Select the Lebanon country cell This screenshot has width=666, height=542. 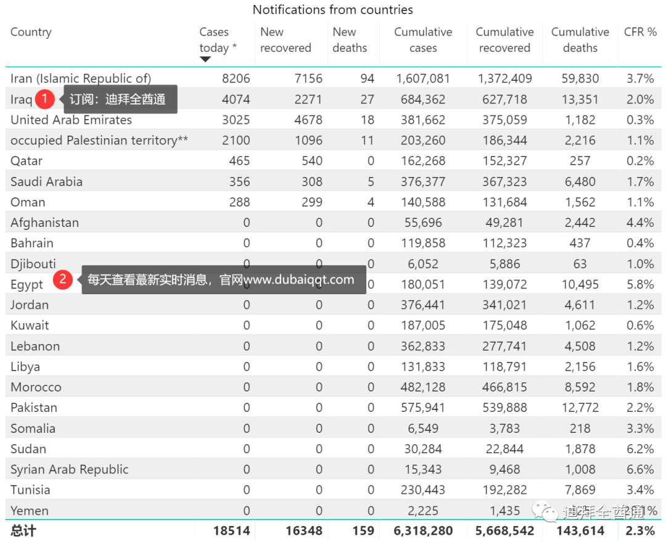point(35,346)
